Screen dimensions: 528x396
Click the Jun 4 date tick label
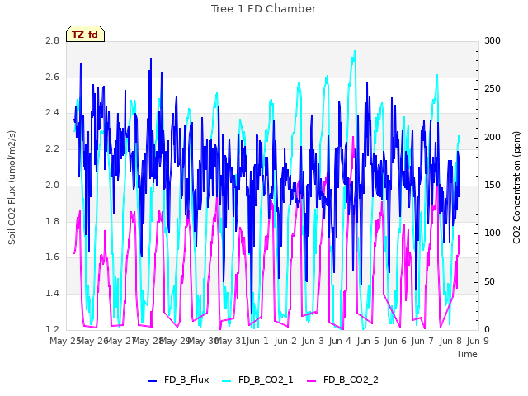pyautogui.click(x=340, y=341)
